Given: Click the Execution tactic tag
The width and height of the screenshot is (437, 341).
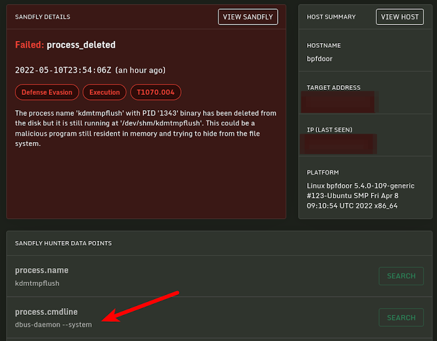Looking at the screenshot, I should [105, 92].
